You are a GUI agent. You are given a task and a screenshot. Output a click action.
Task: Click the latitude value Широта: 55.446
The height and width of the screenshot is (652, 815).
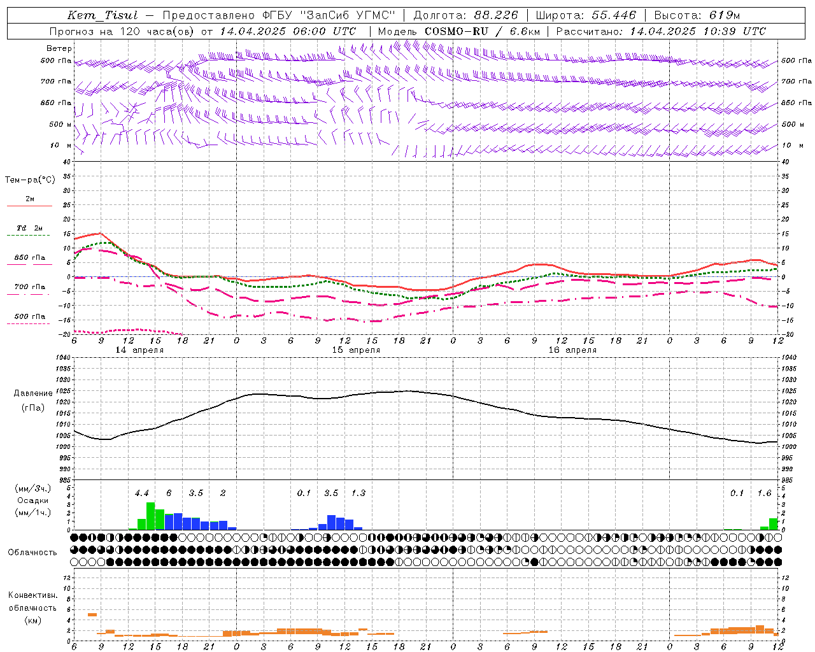point(586,15)
